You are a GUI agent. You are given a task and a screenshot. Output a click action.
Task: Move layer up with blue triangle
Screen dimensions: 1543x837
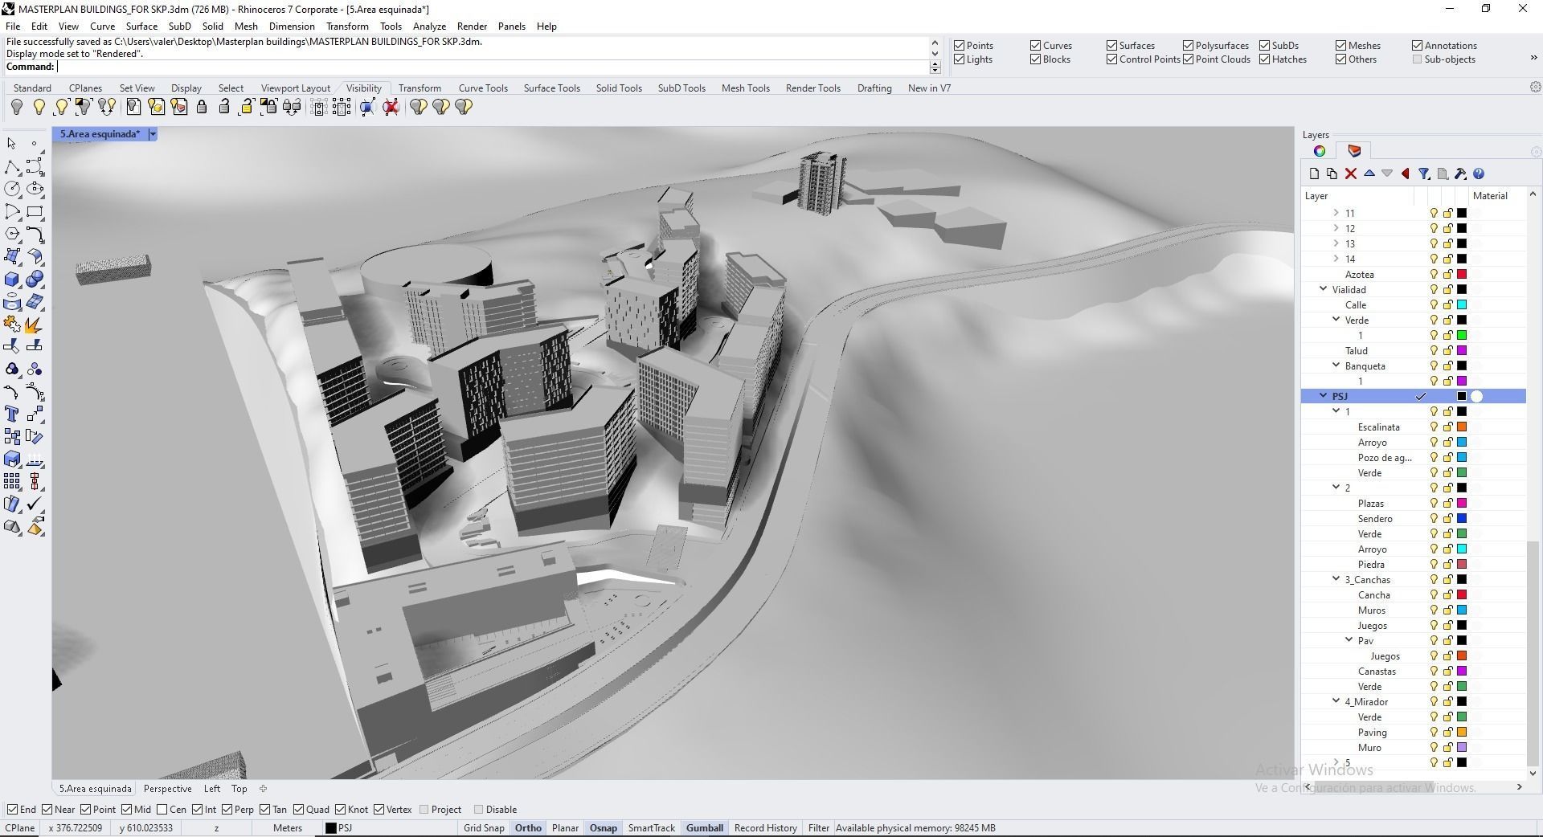click(1369, 174)
